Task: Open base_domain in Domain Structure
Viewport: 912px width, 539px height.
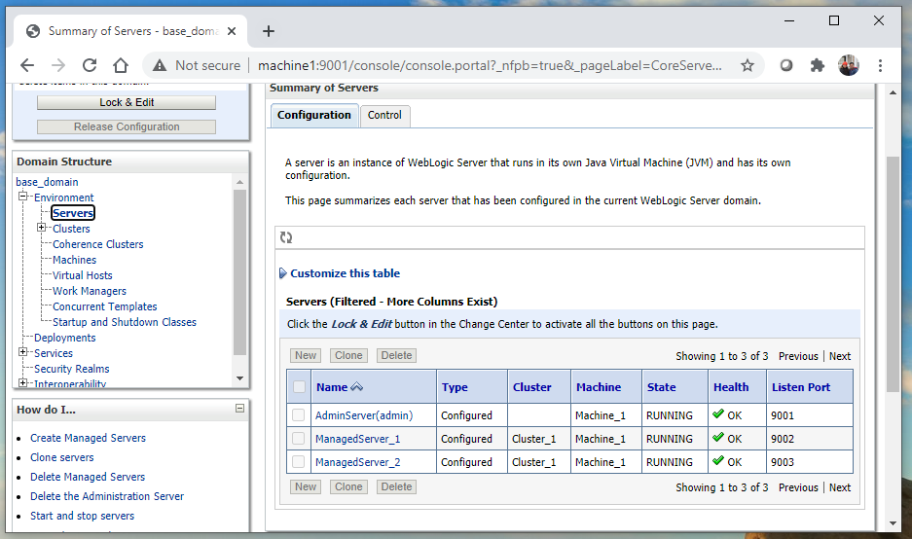Action: (x=47, y=182)
